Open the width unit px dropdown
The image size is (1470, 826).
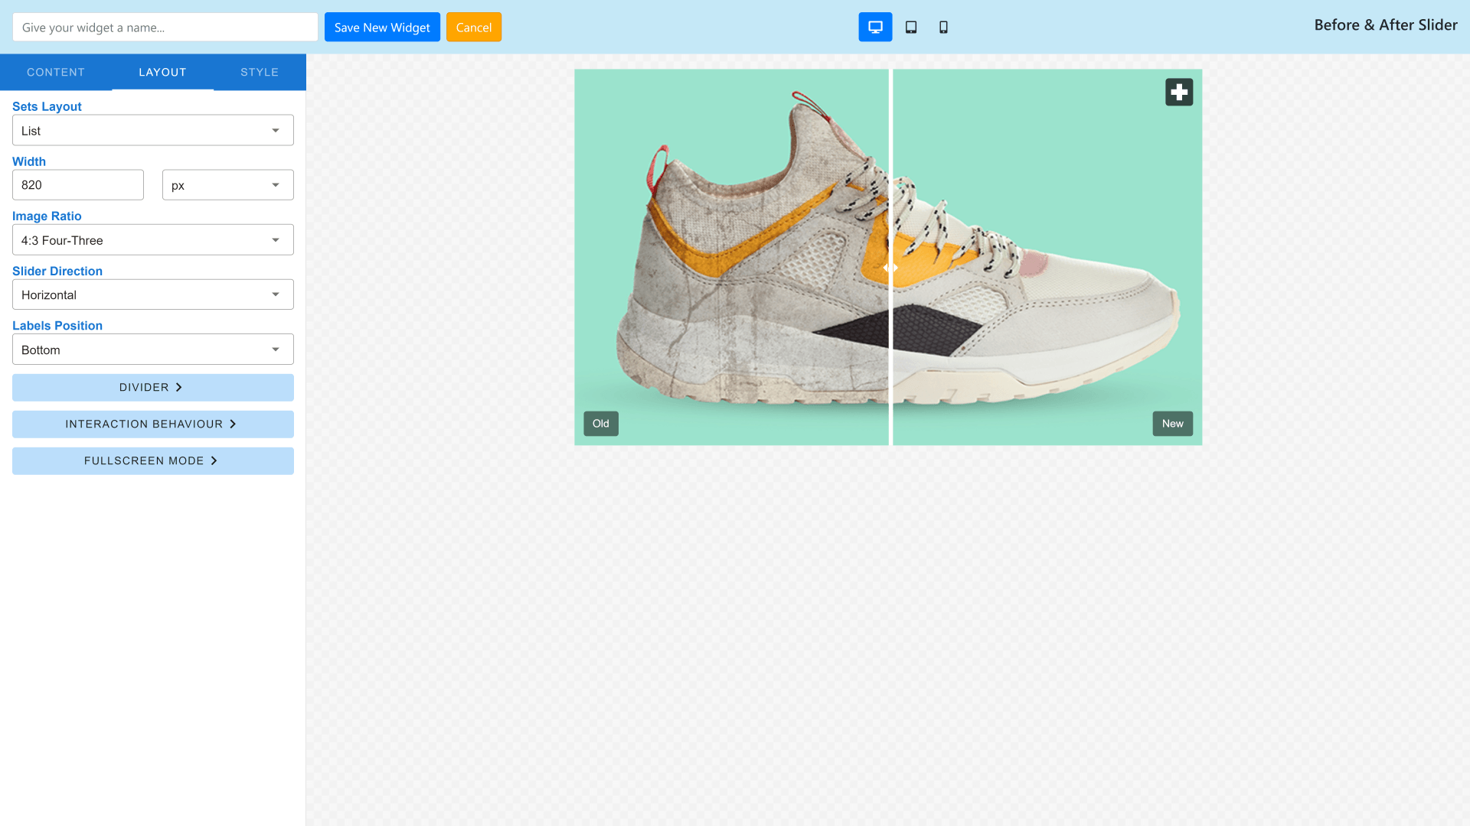[x=227, y=185]
